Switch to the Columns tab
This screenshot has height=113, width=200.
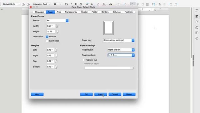[x=117, y=12]
